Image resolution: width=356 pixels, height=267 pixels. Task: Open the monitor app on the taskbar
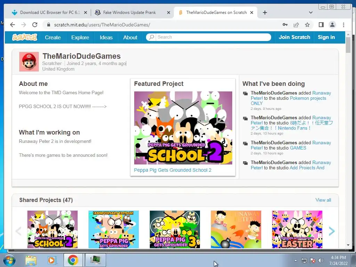click(x=95, y=260)
